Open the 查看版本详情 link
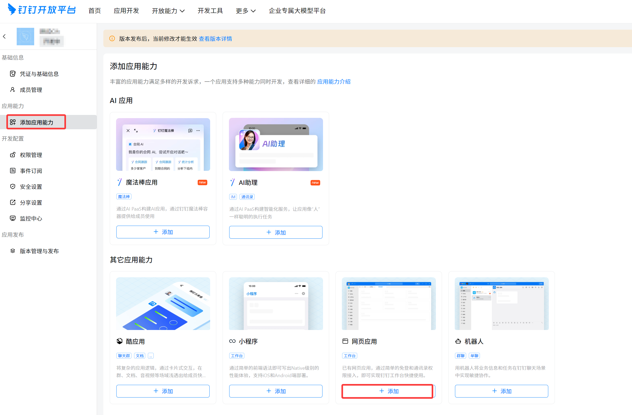This screenshot has height=415, width=632. (x=215, y=39)
